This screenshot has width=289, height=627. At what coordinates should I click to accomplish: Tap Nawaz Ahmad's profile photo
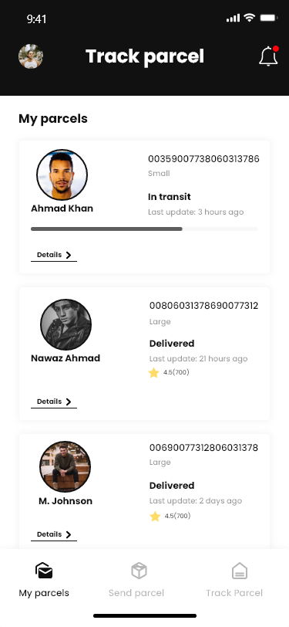pyautogui.click(x=66, y=324)
